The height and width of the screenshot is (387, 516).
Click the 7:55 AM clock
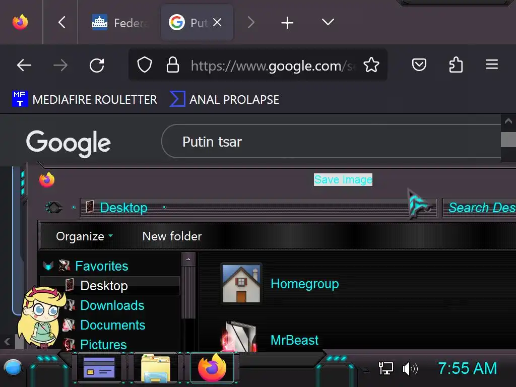tap(467, 368)
